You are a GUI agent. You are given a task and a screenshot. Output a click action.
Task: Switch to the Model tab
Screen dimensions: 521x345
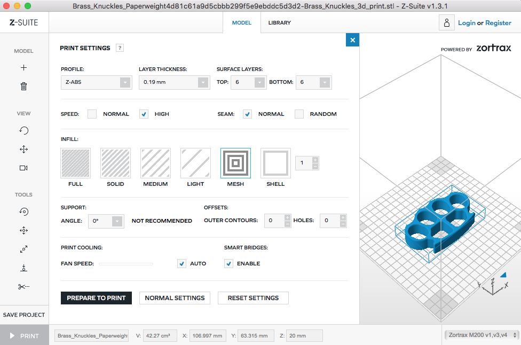tap(241, 23)
